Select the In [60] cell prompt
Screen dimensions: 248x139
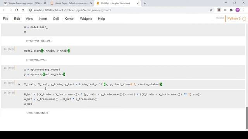[9, 83]
